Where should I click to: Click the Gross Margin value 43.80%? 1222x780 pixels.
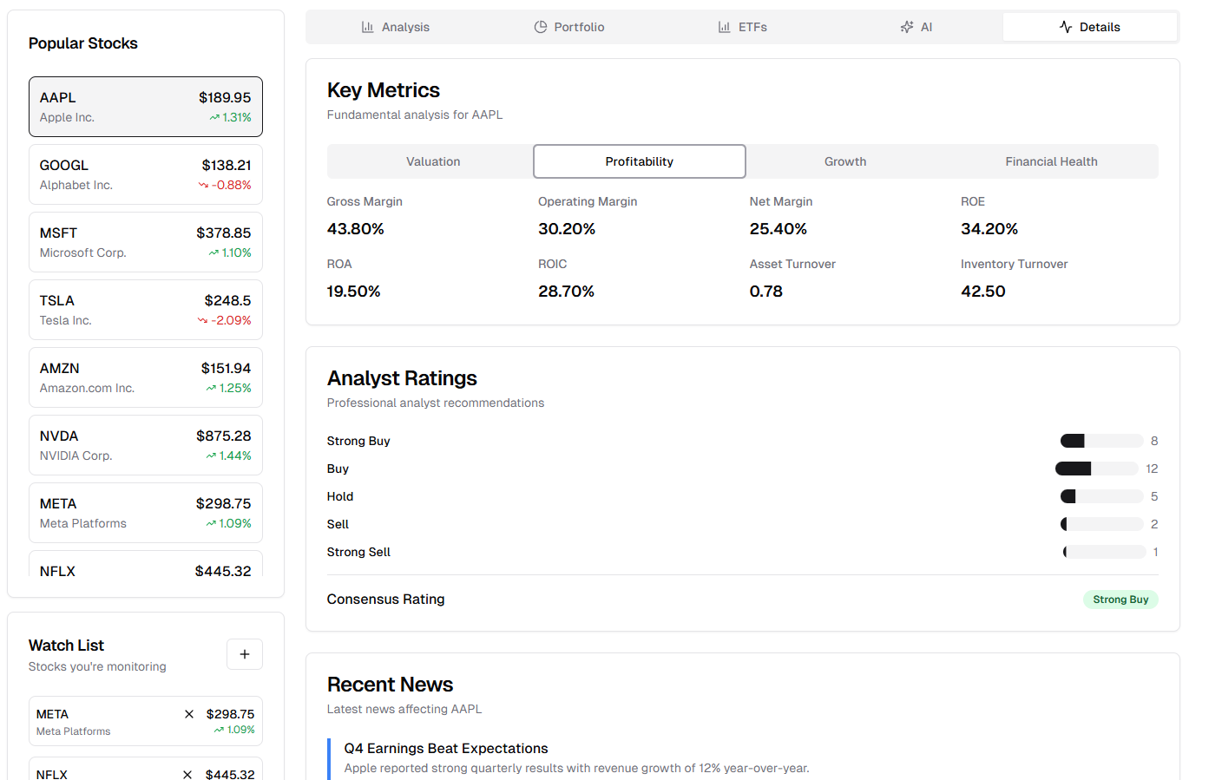coord(355,229)
